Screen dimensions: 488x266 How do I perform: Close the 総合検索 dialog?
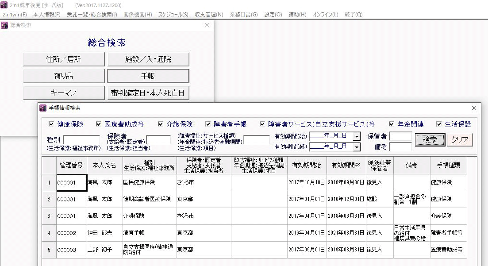point(207,25)
